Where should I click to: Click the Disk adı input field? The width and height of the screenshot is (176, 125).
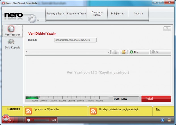pyautogui.click(x=75, y=40)
